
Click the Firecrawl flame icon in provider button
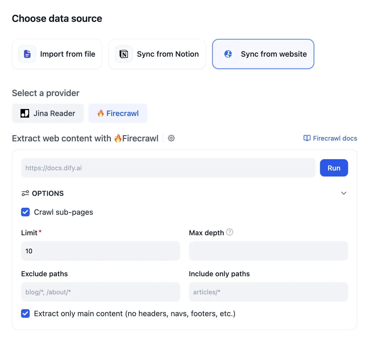(x=101, y=113)
